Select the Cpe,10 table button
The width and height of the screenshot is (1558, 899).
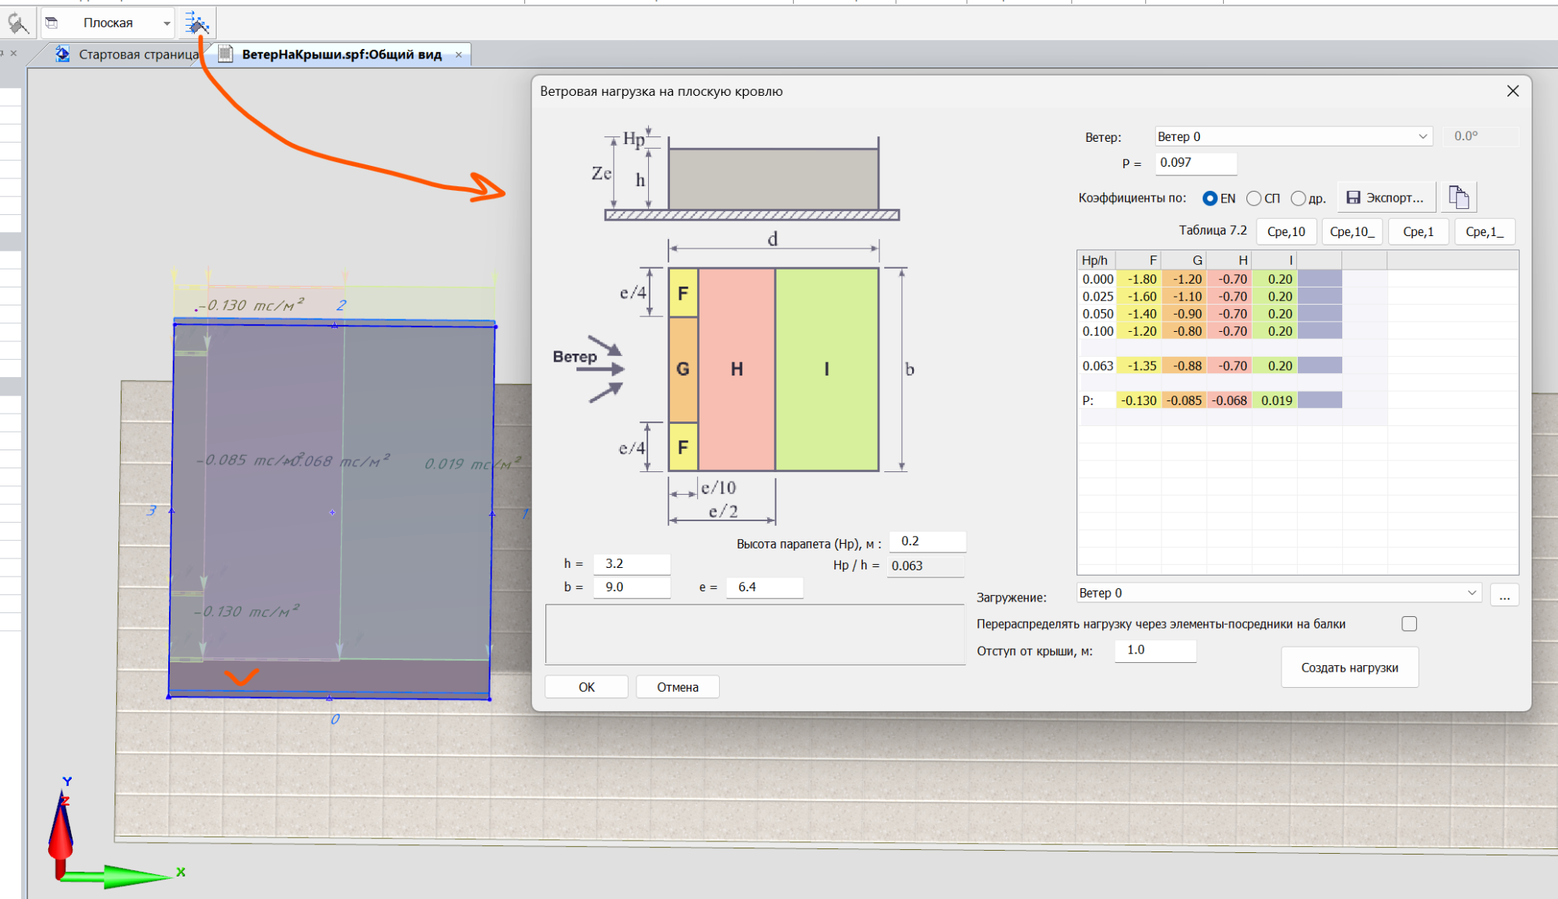tap(1285, 231)
